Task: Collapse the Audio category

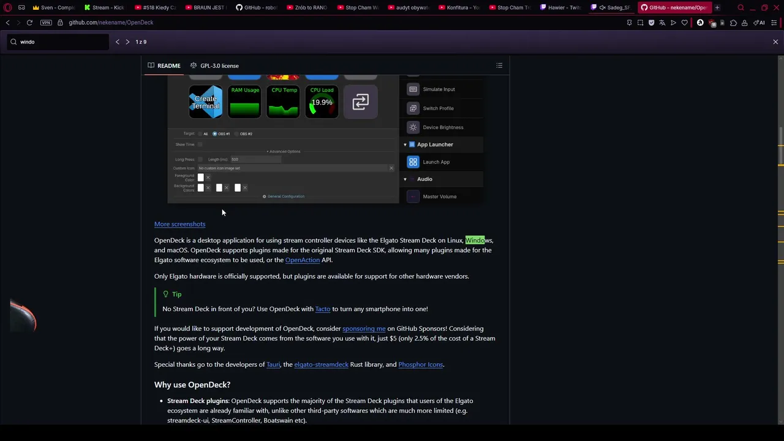Action: (405, 179)
